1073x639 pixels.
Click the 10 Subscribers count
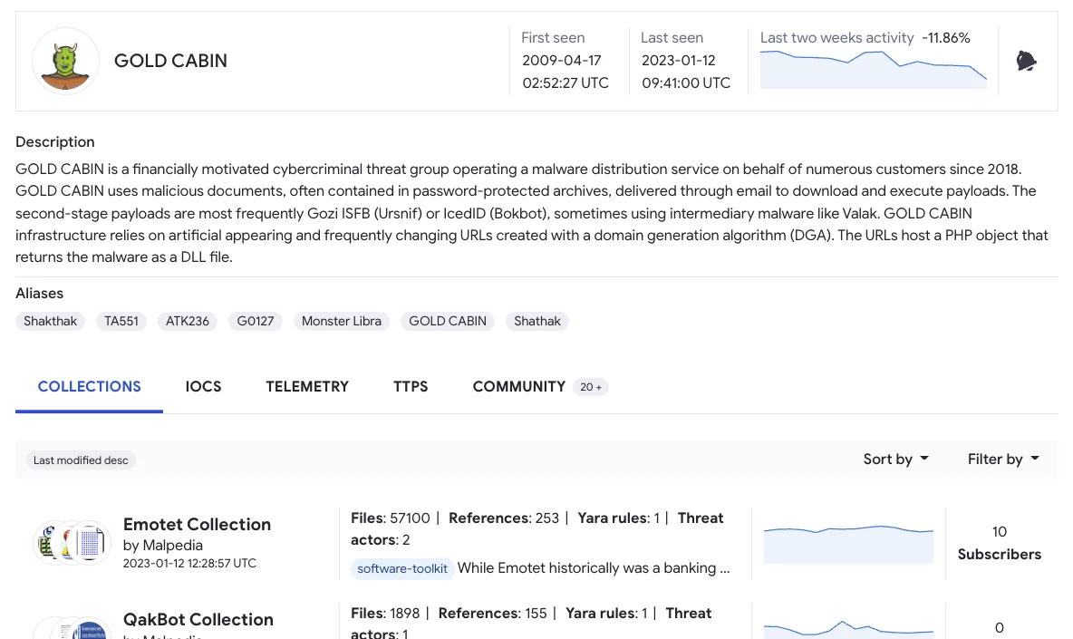(999, 543)
